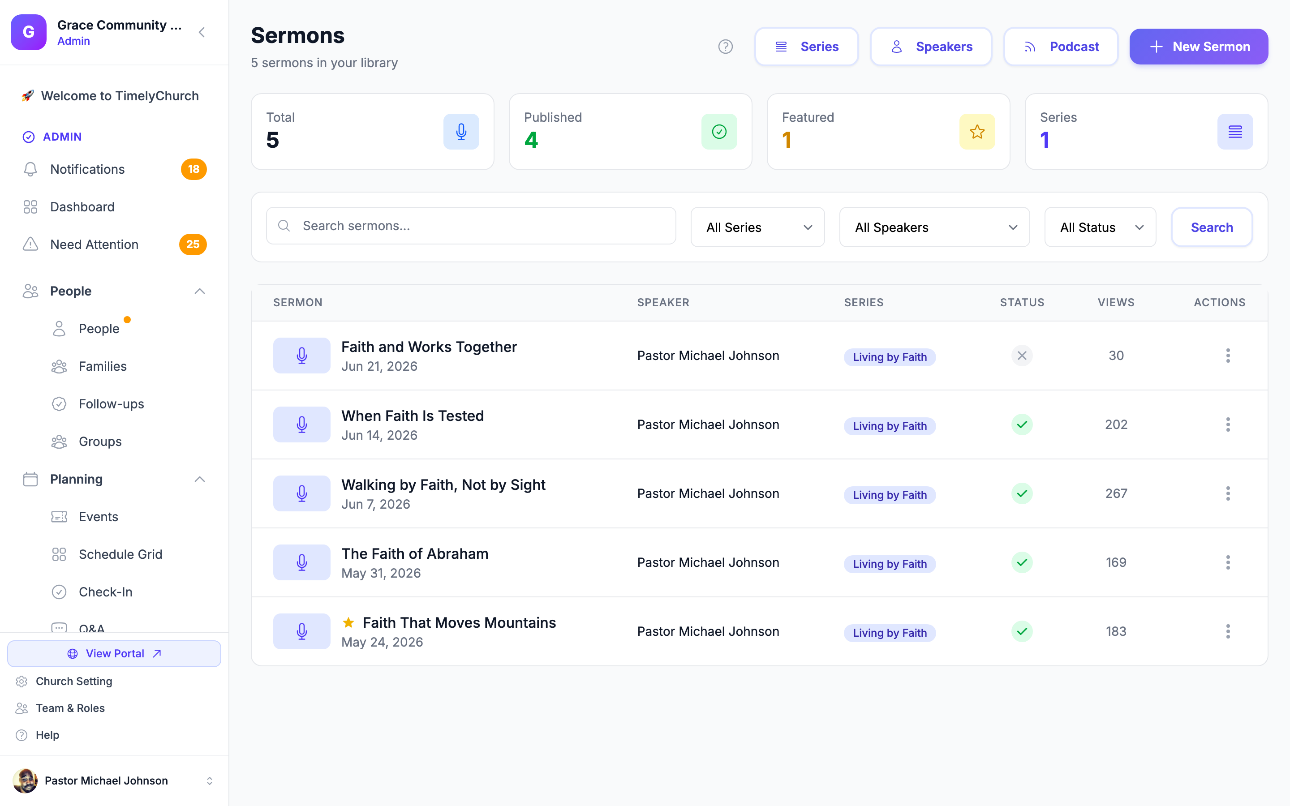Click the Total sermons microphone icon
This screenshot has height=806, width=1290.
tap(461, 132)
